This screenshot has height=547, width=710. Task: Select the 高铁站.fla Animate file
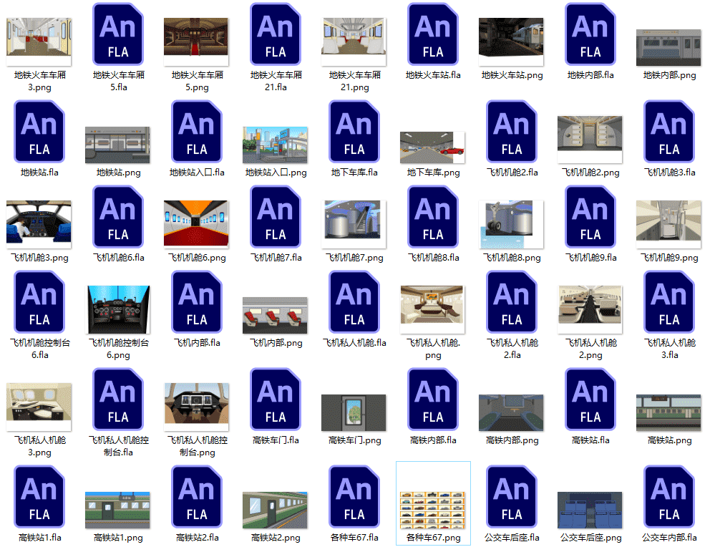590,400
